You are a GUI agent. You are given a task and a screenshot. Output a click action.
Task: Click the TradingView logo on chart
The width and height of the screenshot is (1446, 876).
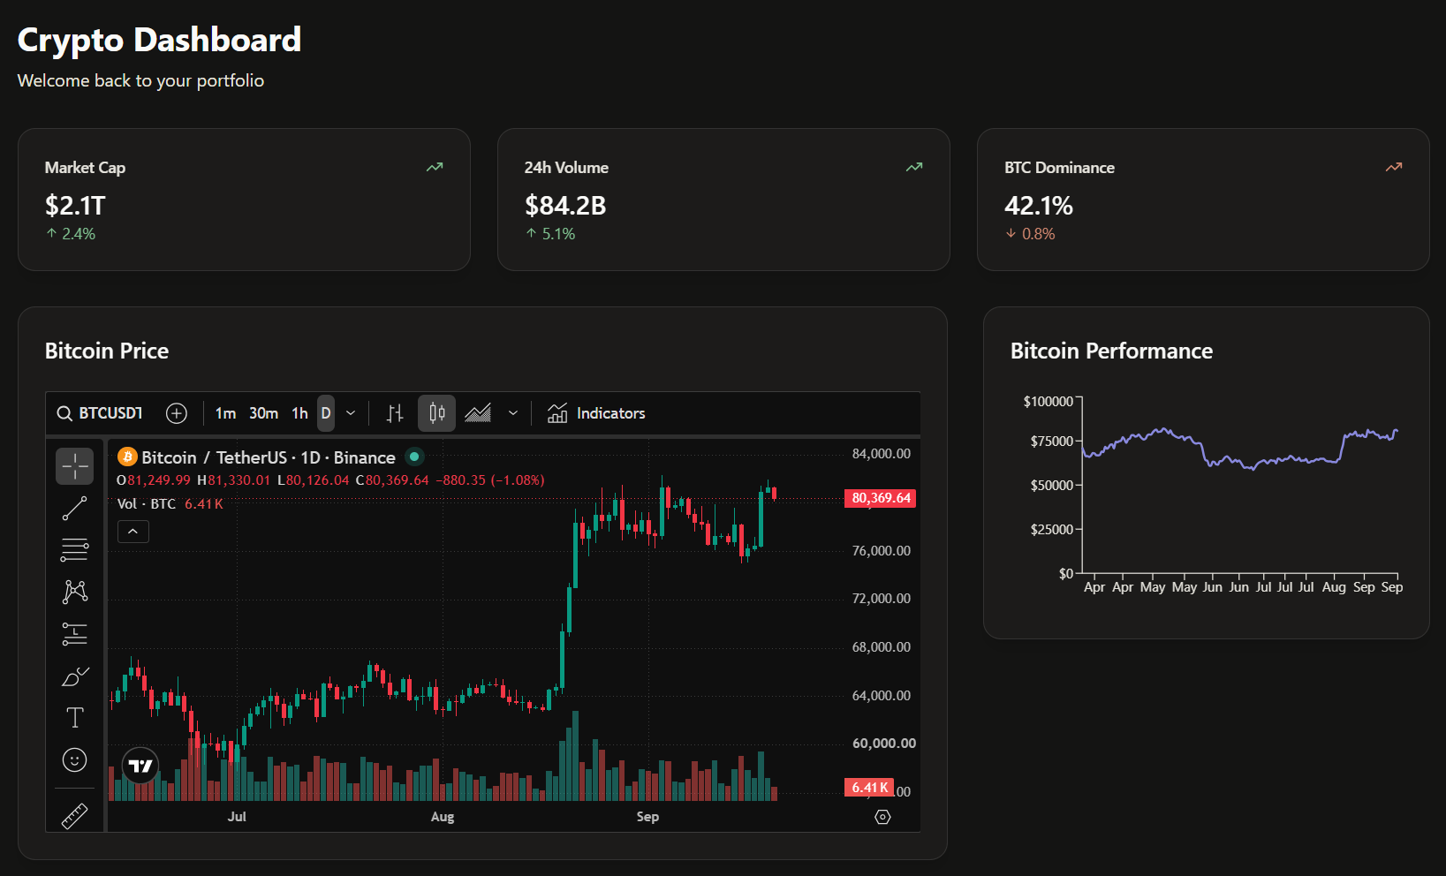tap(140, 766)
